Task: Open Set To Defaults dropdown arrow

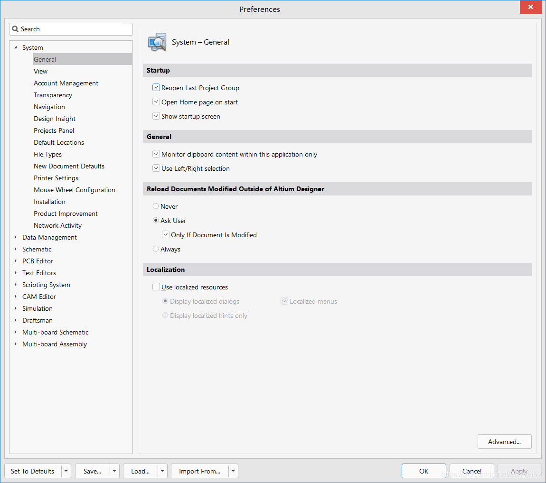Action: (x=66, y=471)
